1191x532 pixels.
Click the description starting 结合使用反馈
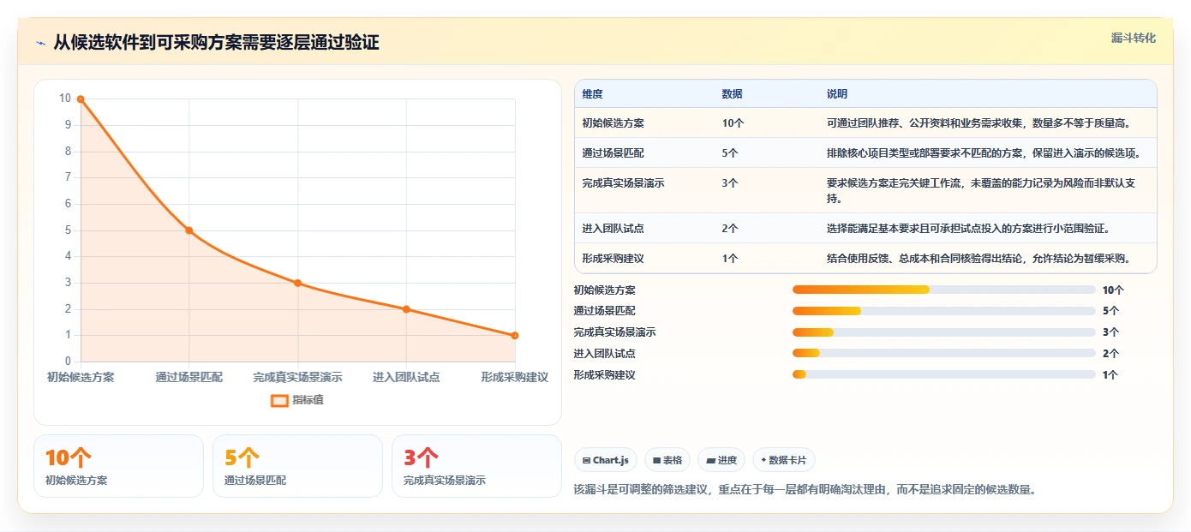click(x=979, y=259)
